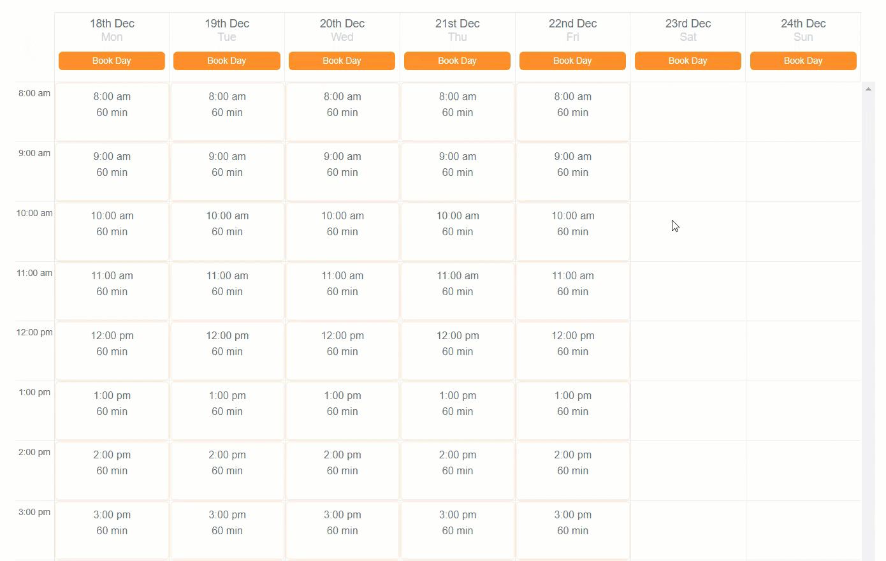Book the 1:00 pm slot on Thursday 21st
Screen dimensions: 886x561
tap(458, 411)
